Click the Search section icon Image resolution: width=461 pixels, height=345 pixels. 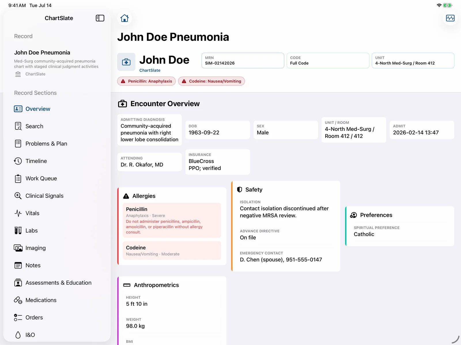pyautogui.click(x=18, y=126)
